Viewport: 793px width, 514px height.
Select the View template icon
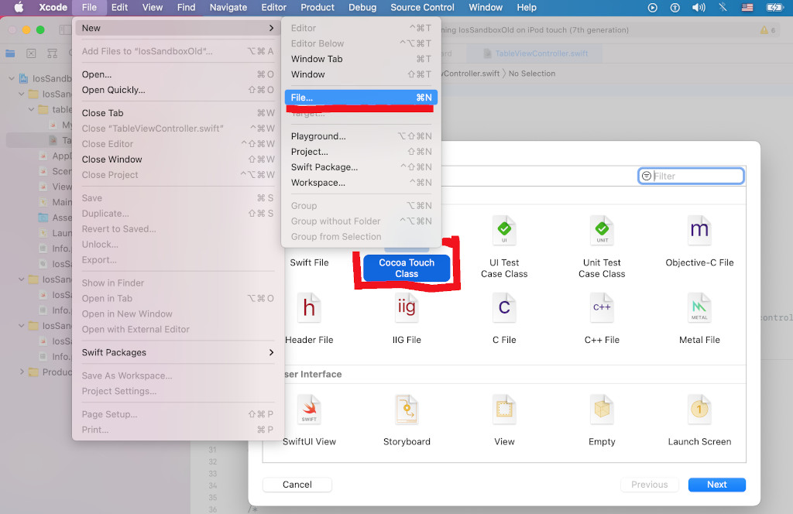click(x=504, y=409)
